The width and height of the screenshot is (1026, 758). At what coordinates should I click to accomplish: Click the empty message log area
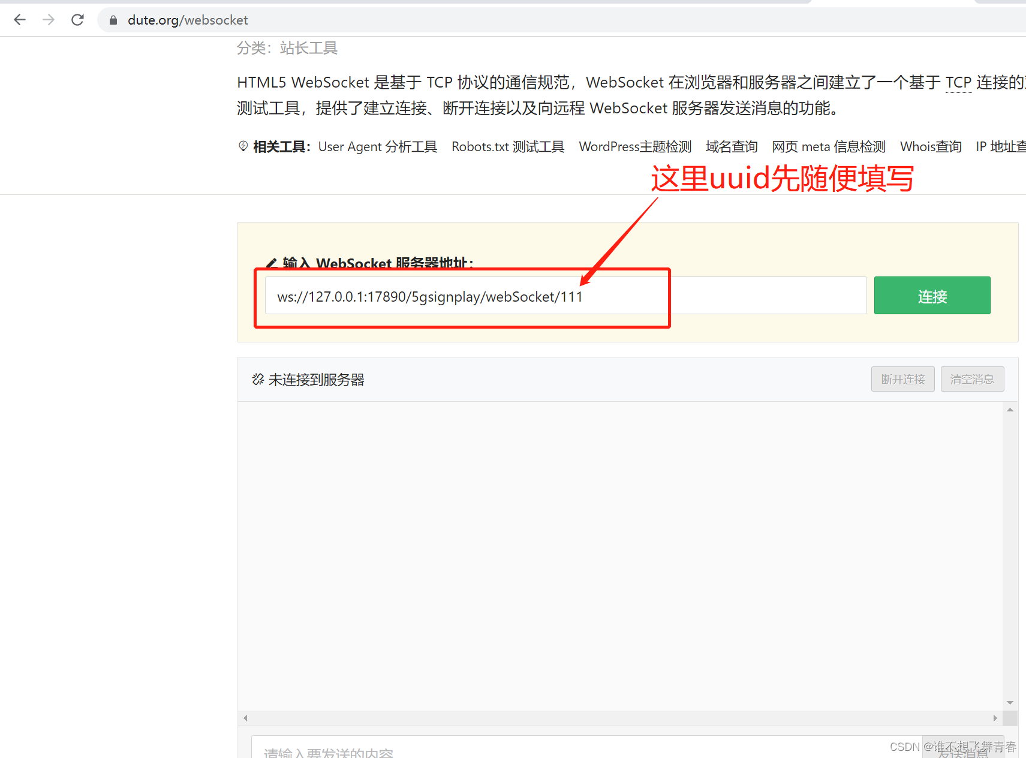(x=620, y=557)
